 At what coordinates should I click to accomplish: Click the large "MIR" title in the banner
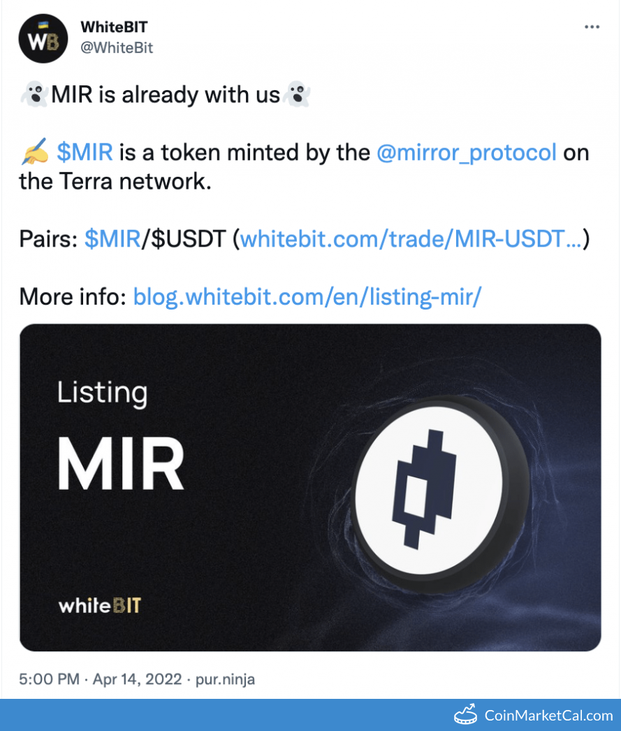point(120,463)
